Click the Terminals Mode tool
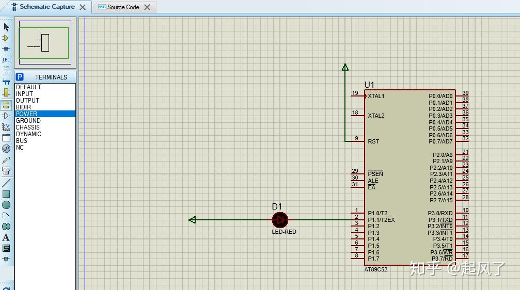The height and width of the screenshot is (290, 520). [6, 105]
